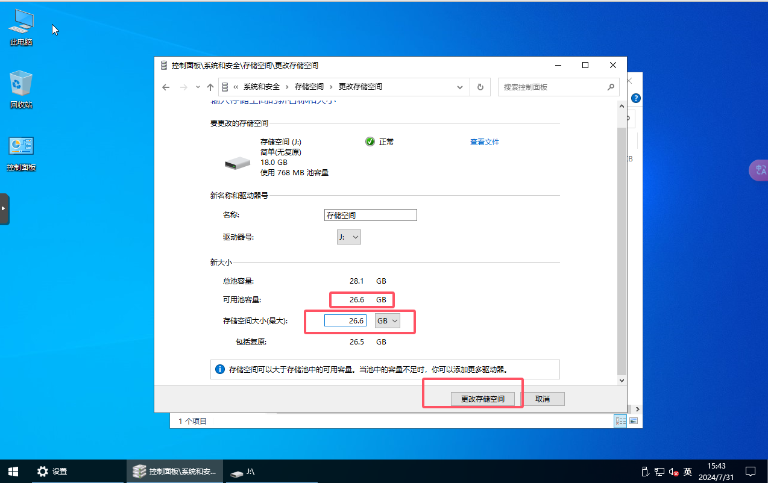
Task: Expand the drive letter J: dropdown
Action: coord(349,237)
